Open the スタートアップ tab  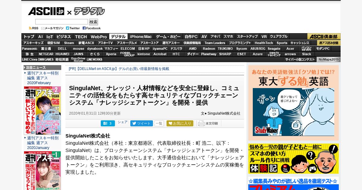(x=247, y=36)
